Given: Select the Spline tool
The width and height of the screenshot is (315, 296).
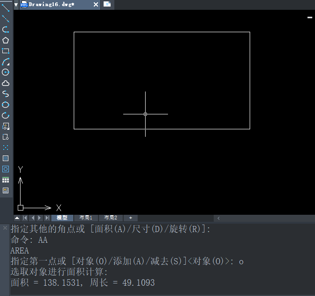Looking at the screenshot, I should coord(6,94).
